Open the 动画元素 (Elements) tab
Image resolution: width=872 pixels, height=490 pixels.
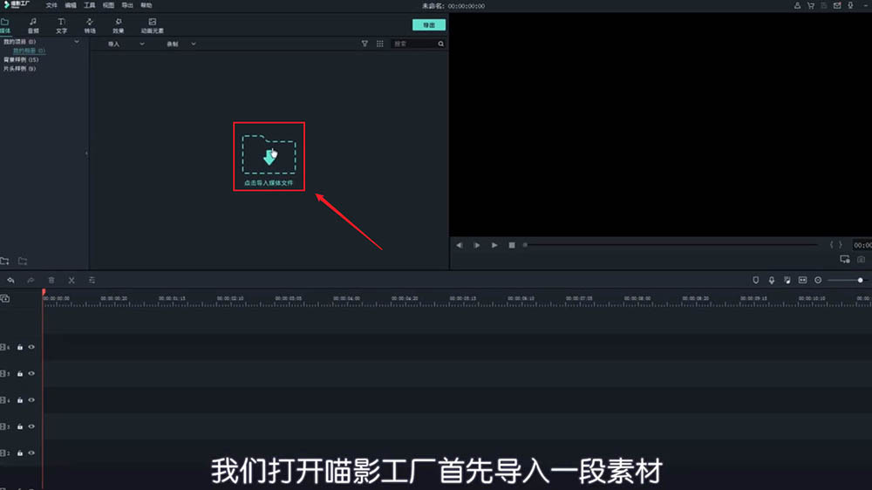[x=152, y=25]
